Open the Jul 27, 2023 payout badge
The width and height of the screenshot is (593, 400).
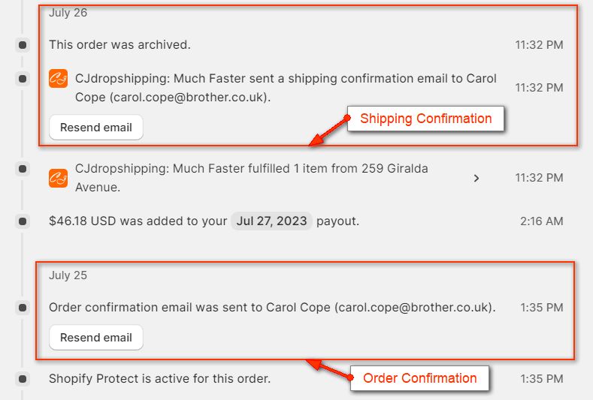(271, 221)
